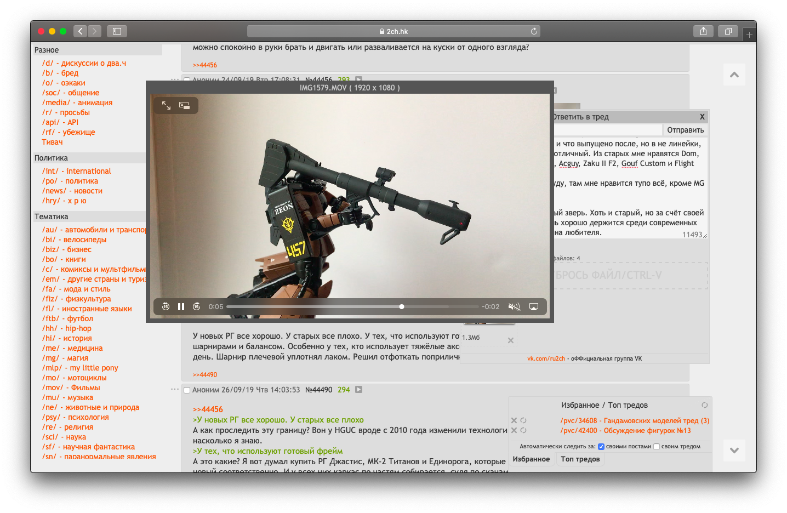This screenshot has height=513, width=787.
Task: Click the video progress scrubber handle
Action: tap(402, 306)
